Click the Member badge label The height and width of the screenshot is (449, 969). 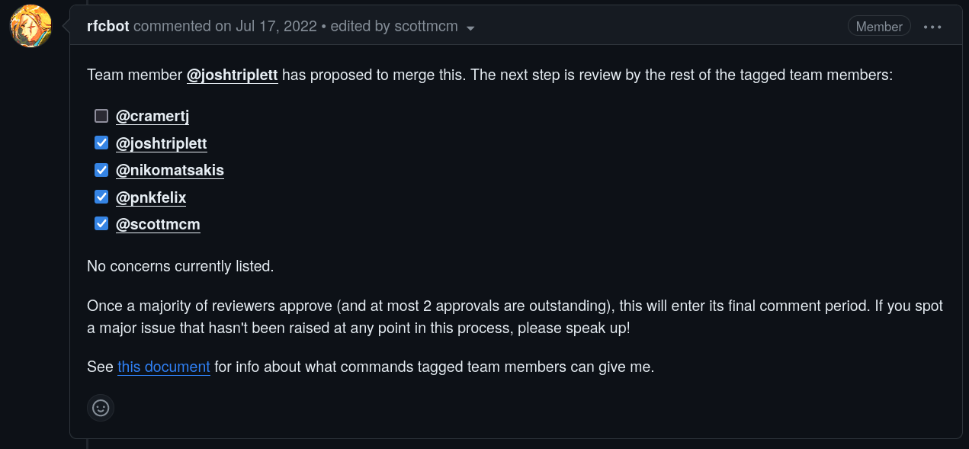879,27
